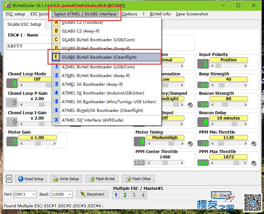Reset Motor Timing with its default icon
The height and width of the screenshot is (214, 264).
coord(190,144)
